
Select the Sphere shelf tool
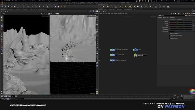click(x=5, y=7)
